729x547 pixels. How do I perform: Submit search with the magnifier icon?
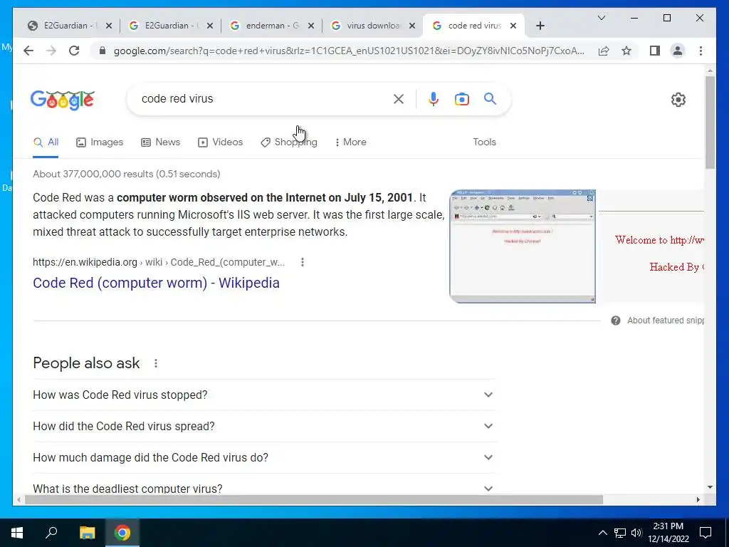click(x=490, y=98)
